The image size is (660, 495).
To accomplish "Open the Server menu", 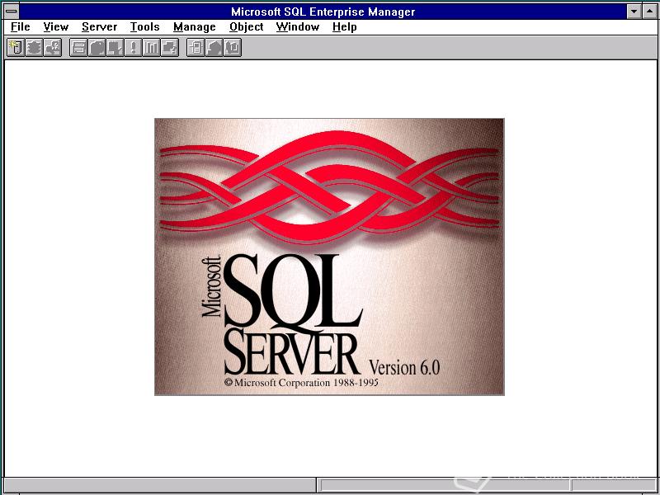I will pos(99,27).
